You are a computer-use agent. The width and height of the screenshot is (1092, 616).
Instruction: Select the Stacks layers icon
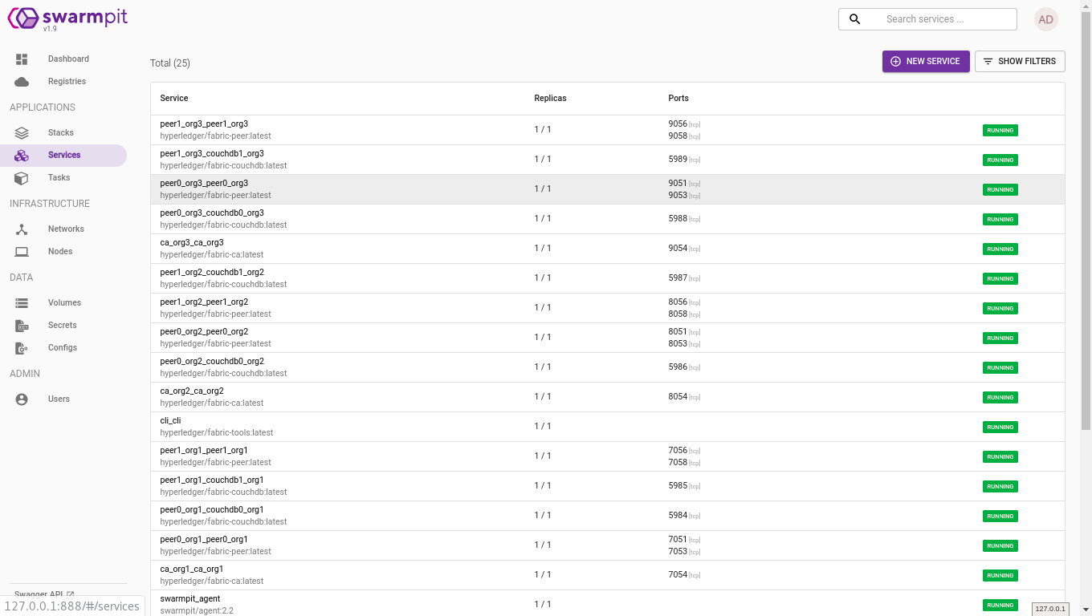[22, 133]
